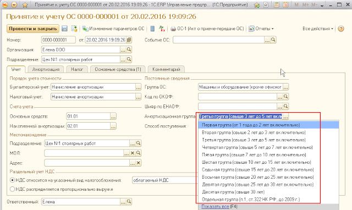The width and height of the screenshot is (352, 210).
Task: Open Все действия menu
Action: (x=318, y=29)
